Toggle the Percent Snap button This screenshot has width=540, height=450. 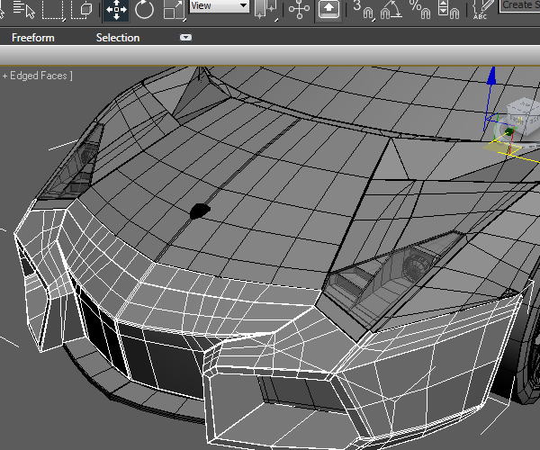[x=419, y=10]
